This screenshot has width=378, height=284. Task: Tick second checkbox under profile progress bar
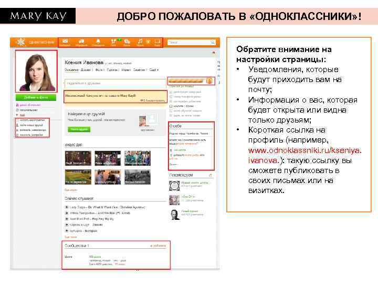[171, 97]
